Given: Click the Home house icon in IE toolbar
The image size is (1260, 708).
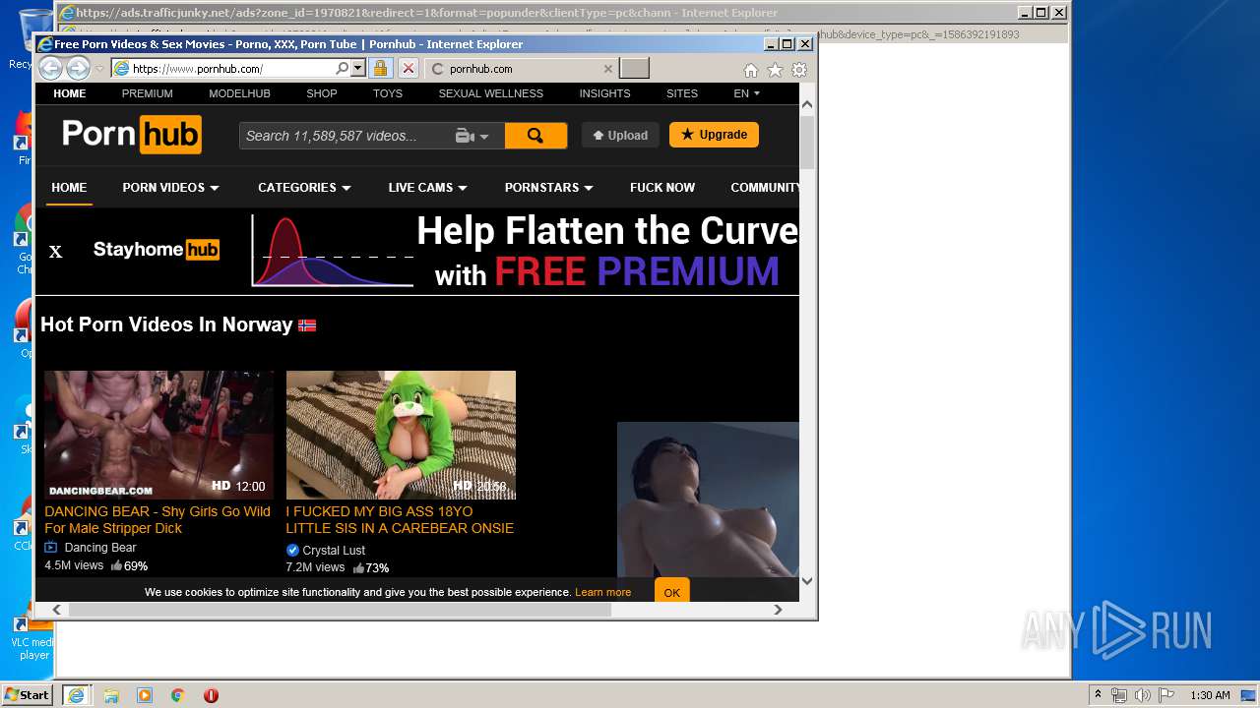Looking at the screenshot, I should tap(751, 70).
